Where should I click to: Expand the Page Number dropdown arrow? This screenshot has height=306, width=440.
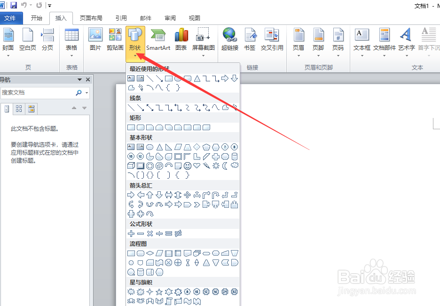tap(338, 56)
